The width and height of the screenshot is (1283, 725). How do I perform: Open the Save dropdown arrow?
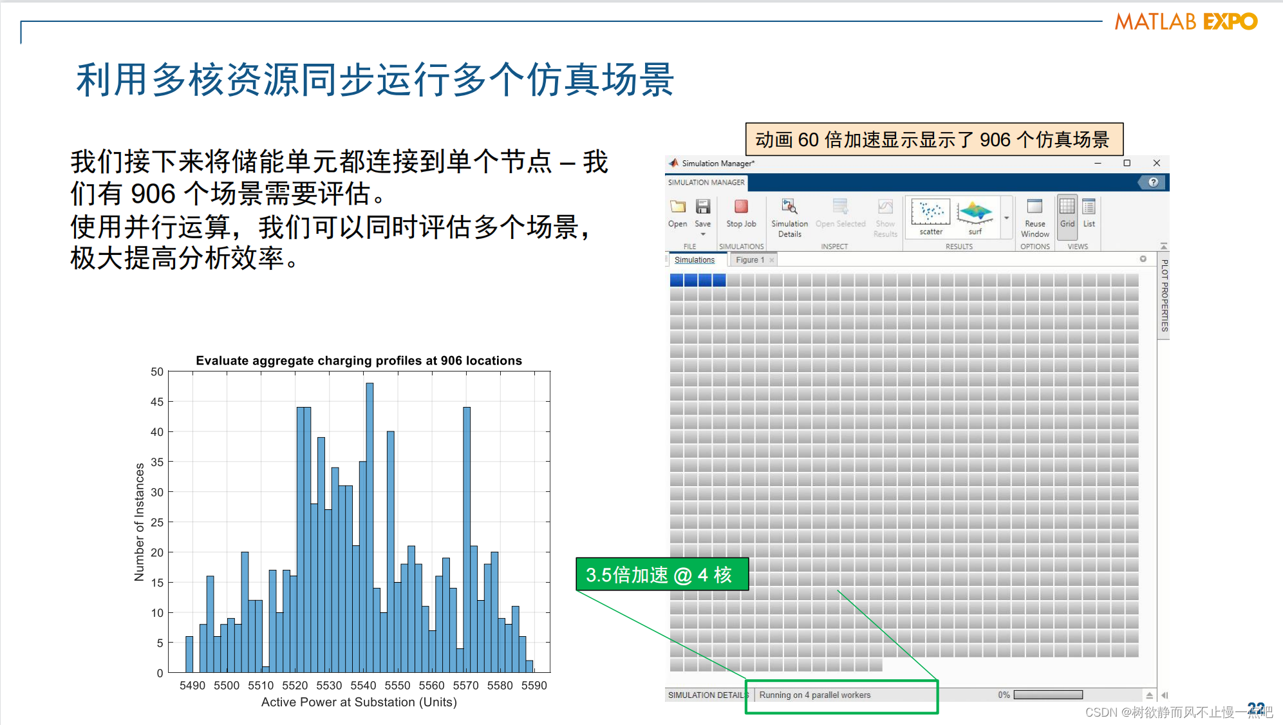[x=703, y=234]
